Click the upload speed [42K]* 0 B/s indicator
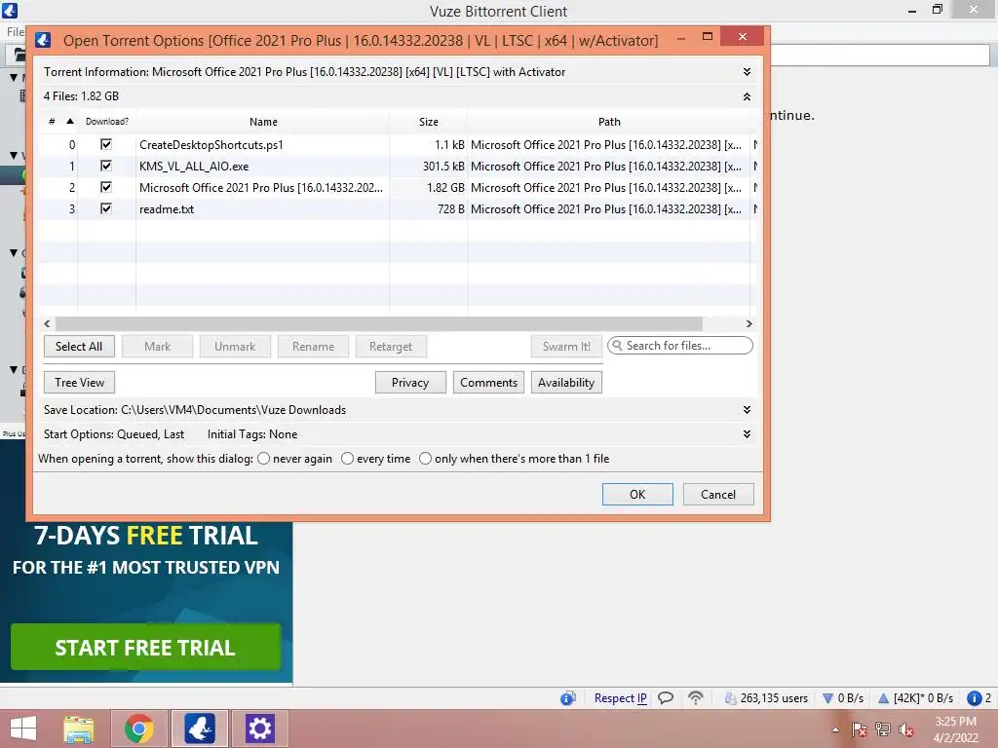 (x=915, y=698)
